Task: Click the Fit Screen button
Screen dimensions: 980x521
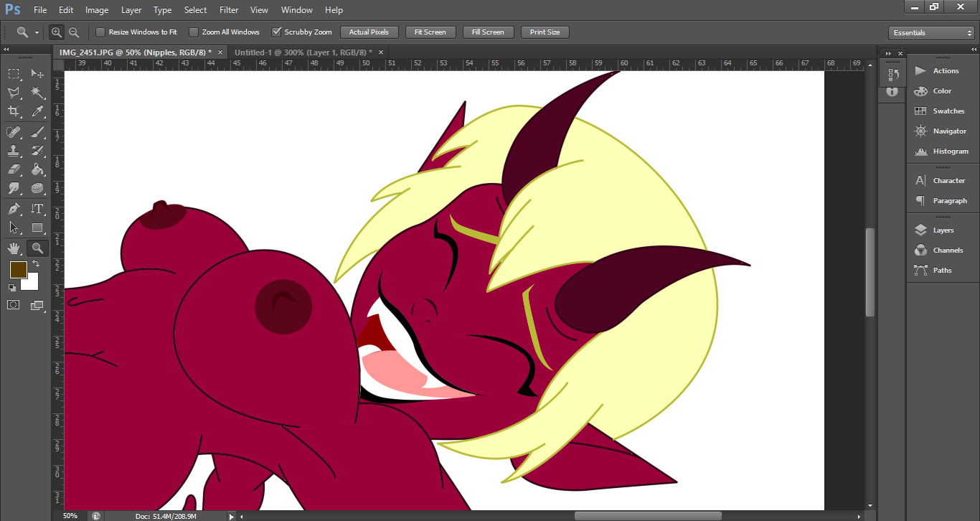Action: 430,32
